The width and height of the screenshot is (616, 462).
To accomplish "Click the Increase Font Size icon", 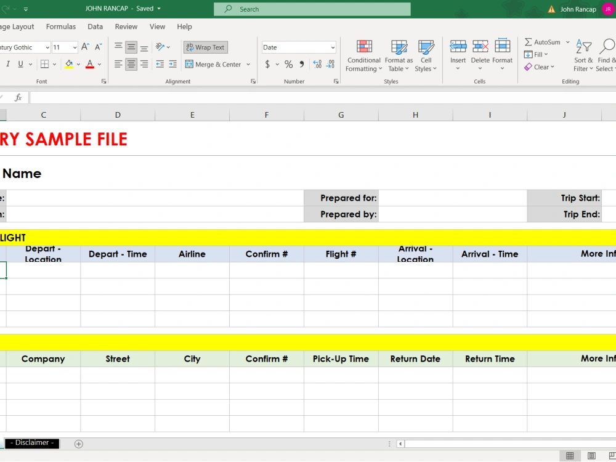I will [x=85, y=47].
